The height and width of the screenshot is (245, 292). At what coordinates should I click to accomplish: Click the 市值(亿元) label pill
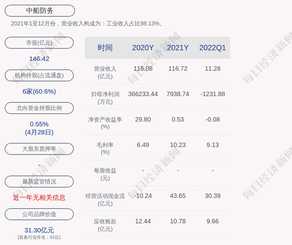point(39,43)
